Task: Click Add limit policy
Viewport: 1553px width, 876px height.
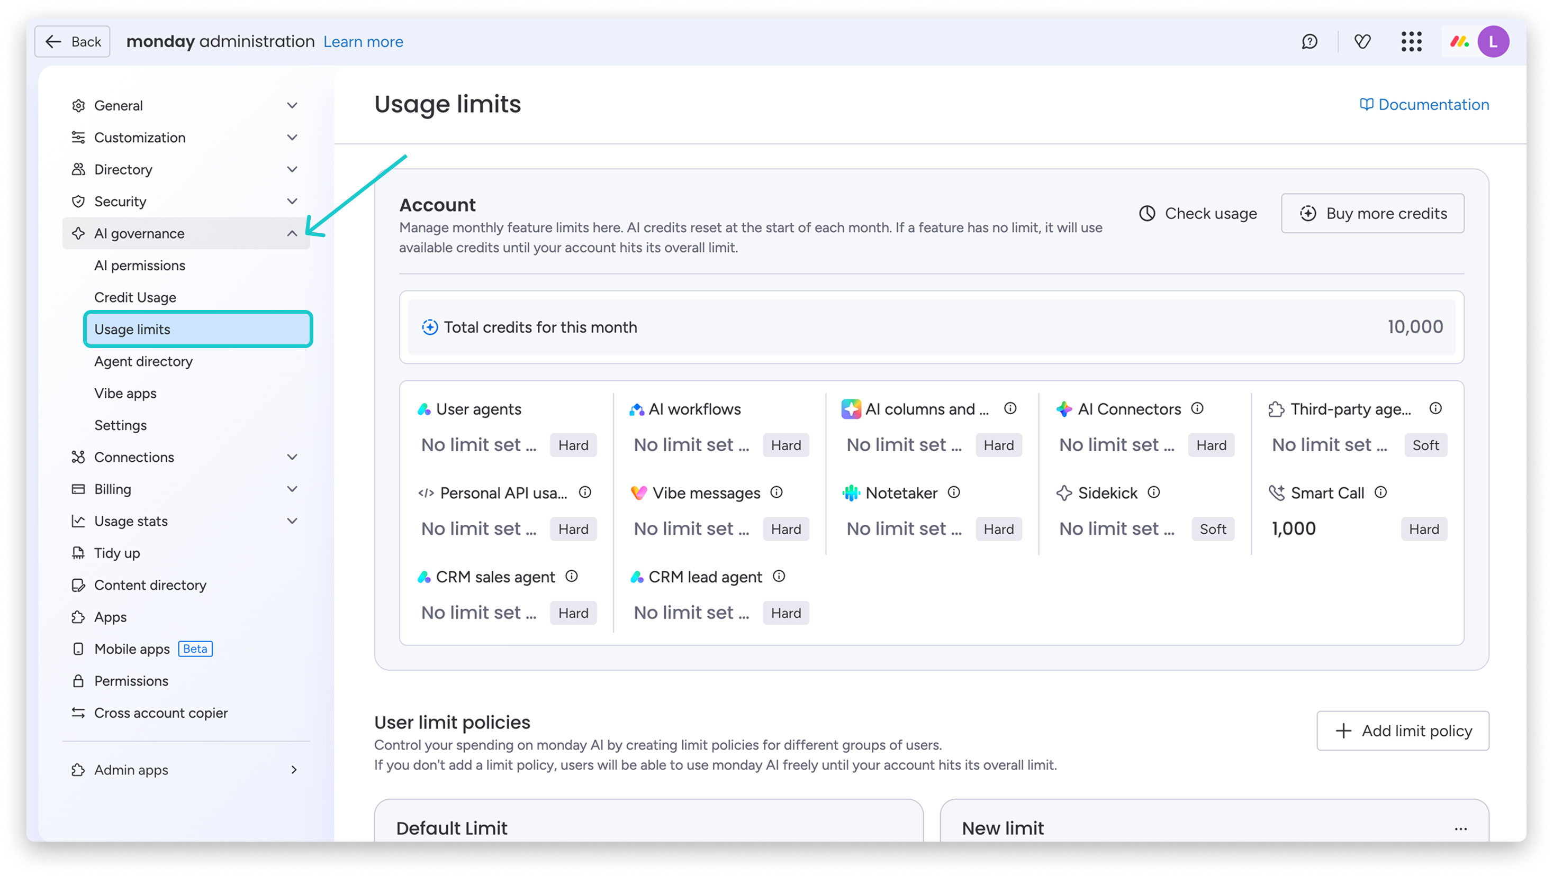Action: [1403, 731]
